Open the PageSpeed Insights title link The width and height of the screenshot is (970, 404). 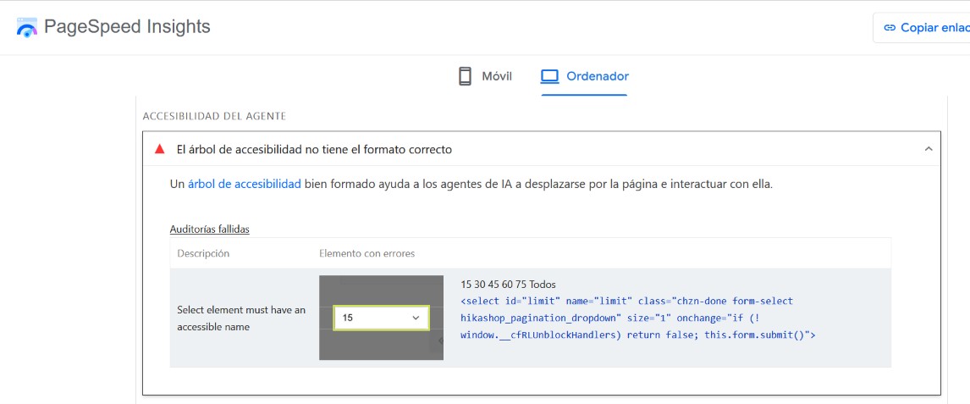(x=128, y=27)
